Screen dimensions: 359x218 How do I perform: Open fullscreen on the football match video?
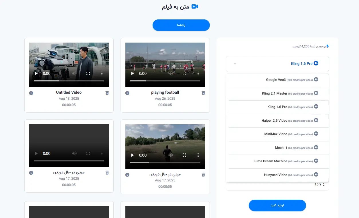pos(184,73)
